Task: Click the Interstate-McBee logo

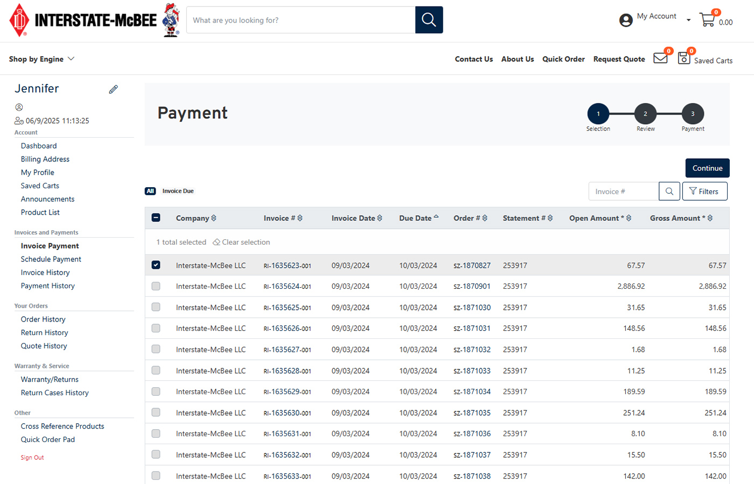Action: click(83, 20)
